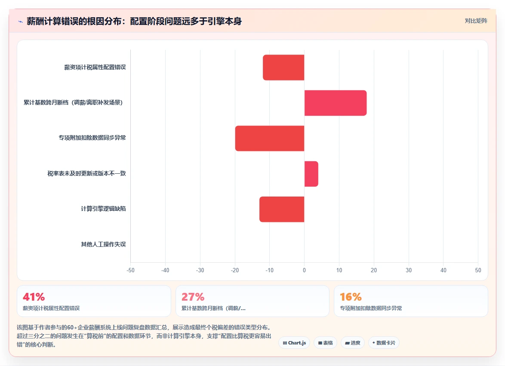Click the x-axis tick label 0
Image resolution: width=505 pixels, height=366 pixels.
305,271
